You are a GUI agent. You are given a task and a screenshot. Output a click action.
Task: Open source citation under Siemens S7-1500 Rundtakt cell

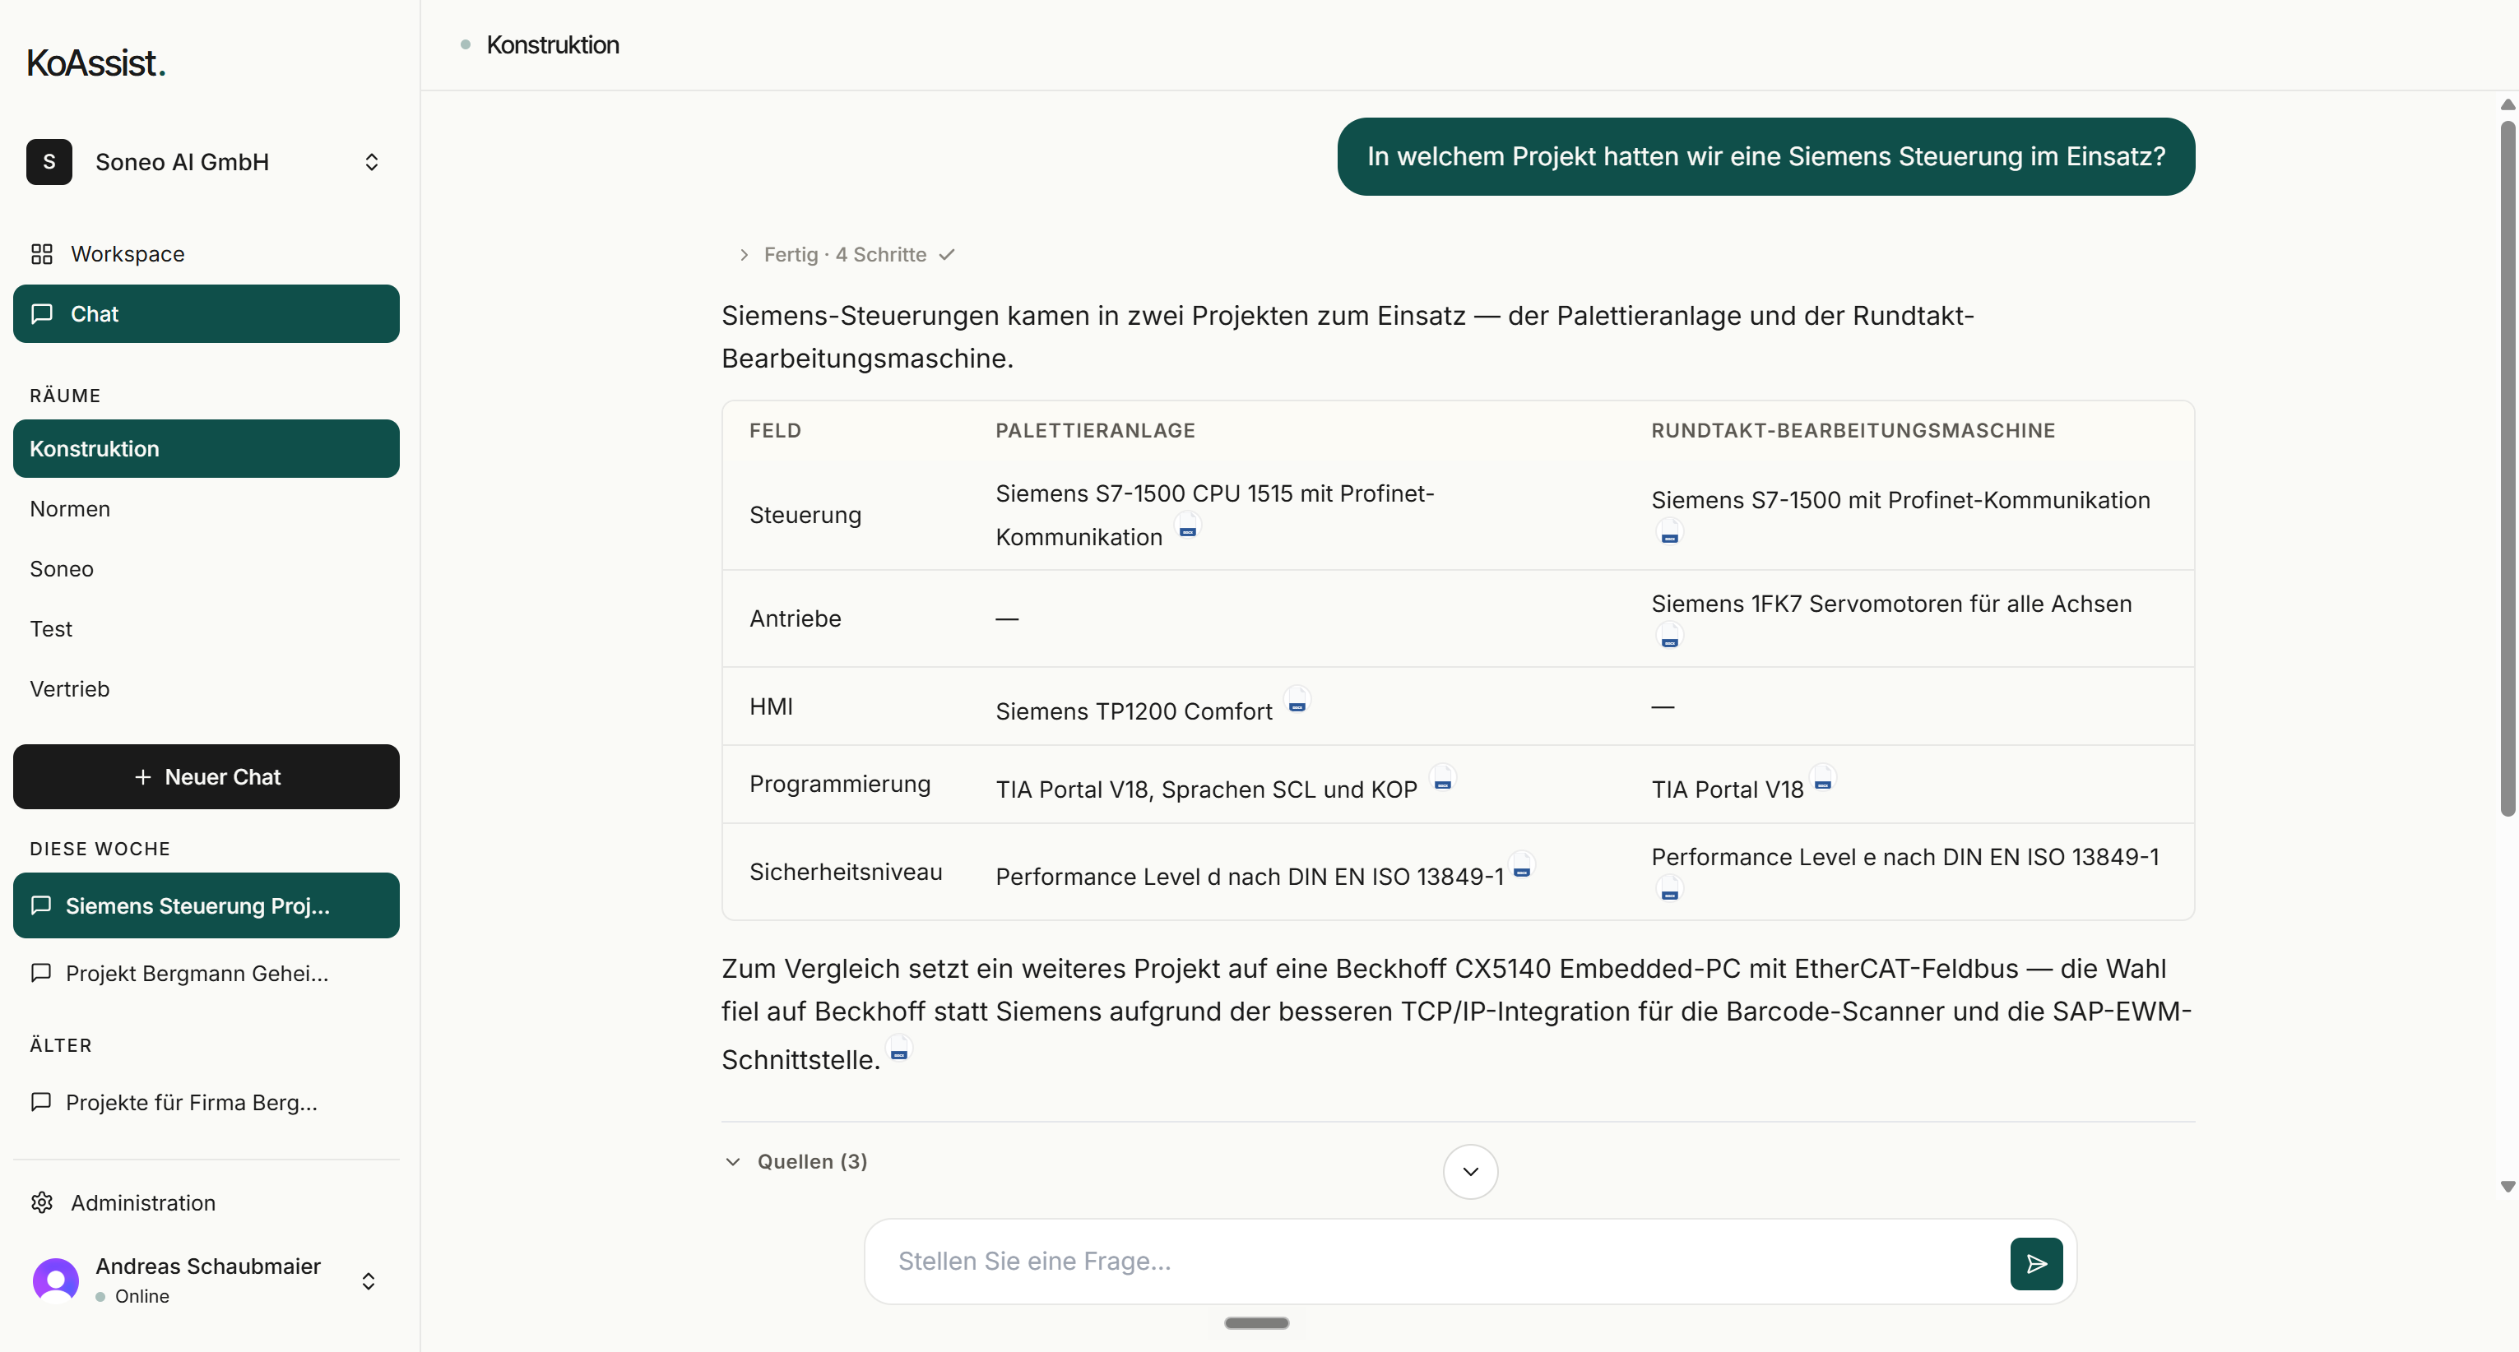1669,534
